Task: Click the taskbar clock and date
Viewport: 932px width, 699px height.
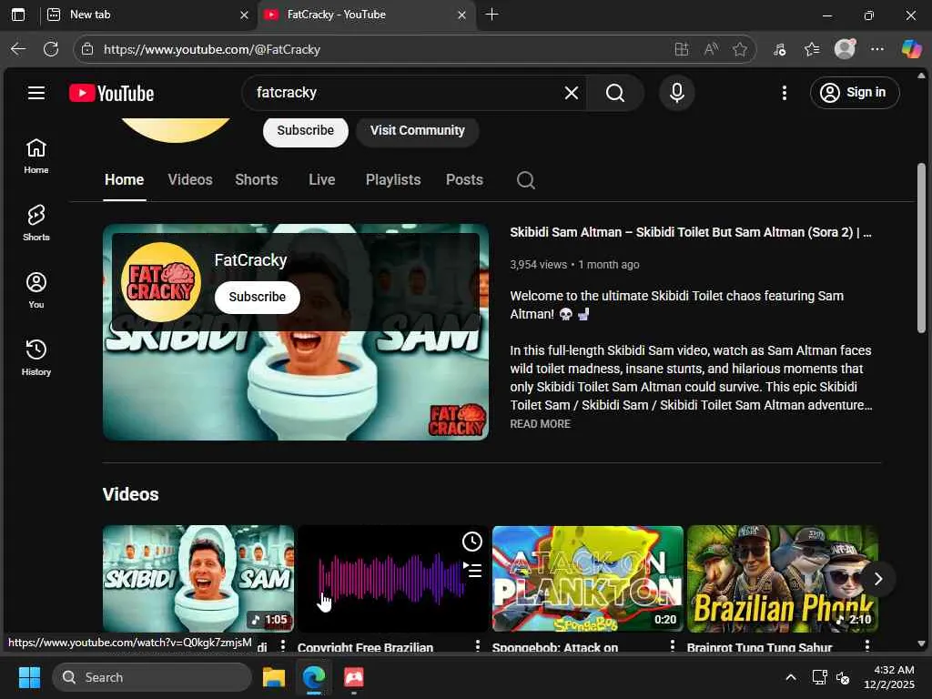Action: 889,677
